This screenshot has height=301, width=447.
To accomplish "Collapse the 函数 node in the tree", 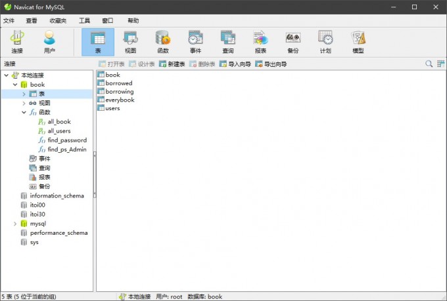I will pos(24,112).
